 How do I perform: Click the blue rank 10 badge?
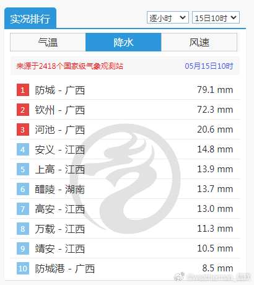click(23, 268)
